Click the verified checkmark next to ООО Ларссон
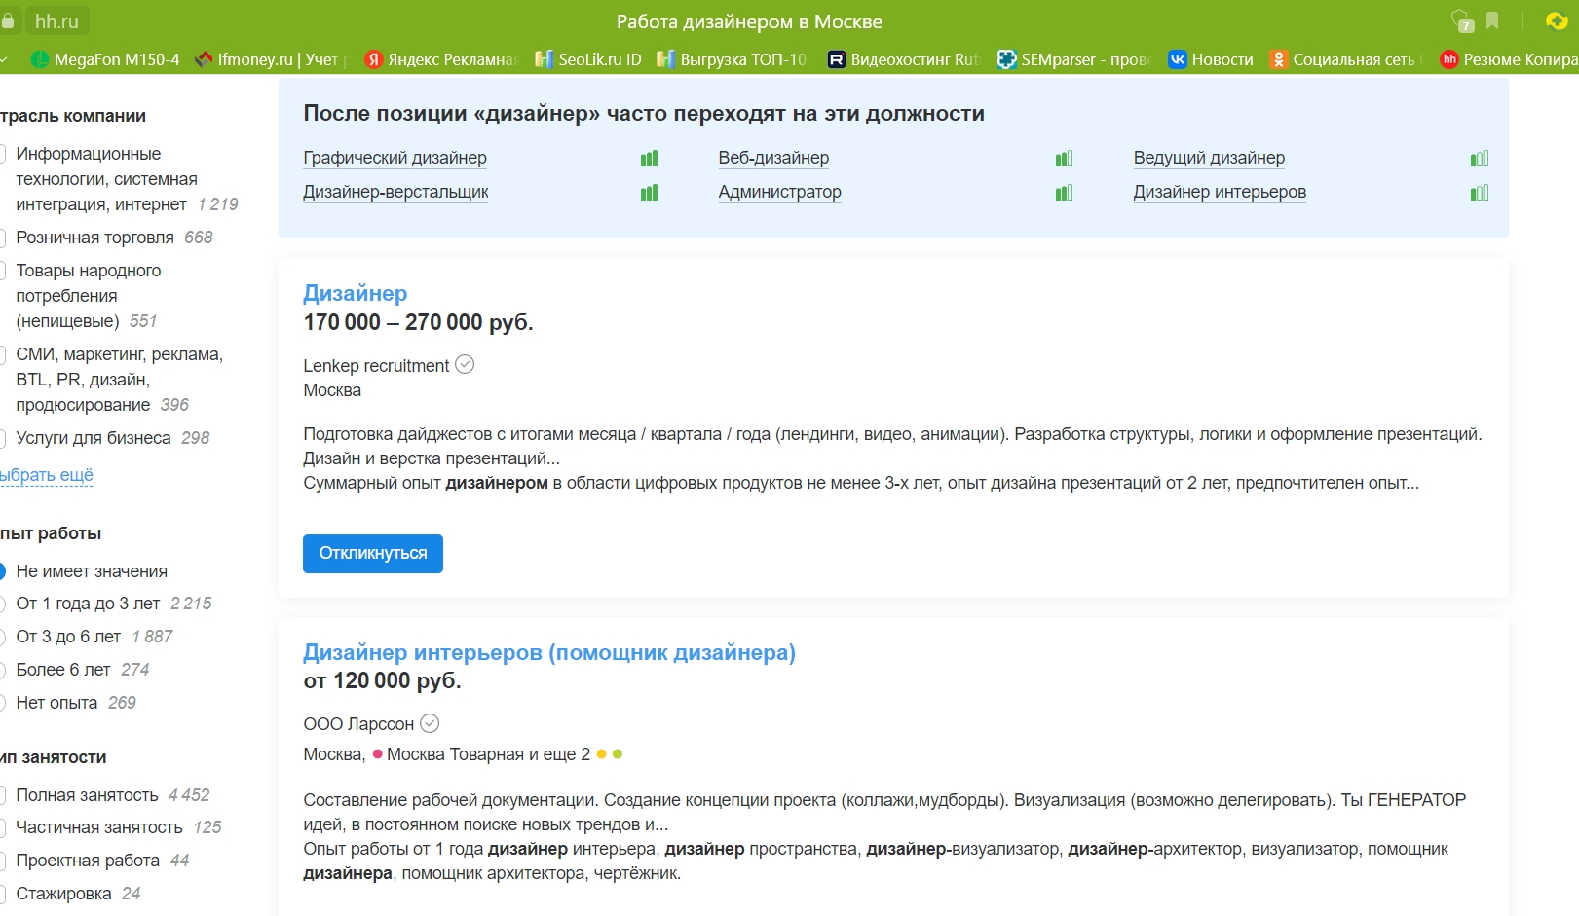This screenshot has width=1579, height=916. coord(430,723)
